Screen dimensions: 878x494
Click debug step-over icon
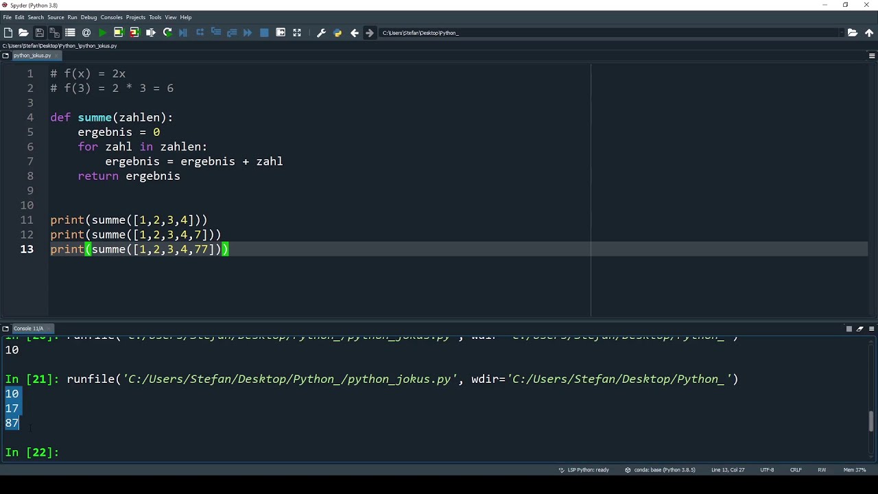(x=200, y=32)
